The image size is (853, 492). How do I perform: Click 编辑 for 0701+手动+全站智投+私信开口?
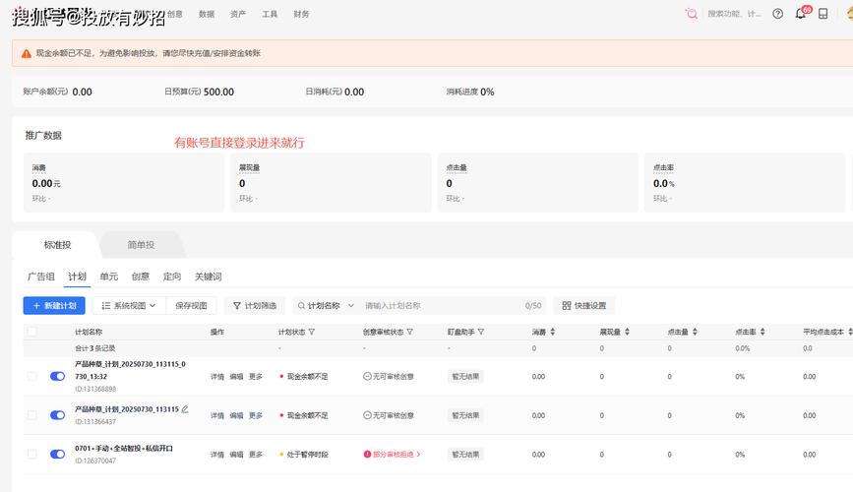236,455
